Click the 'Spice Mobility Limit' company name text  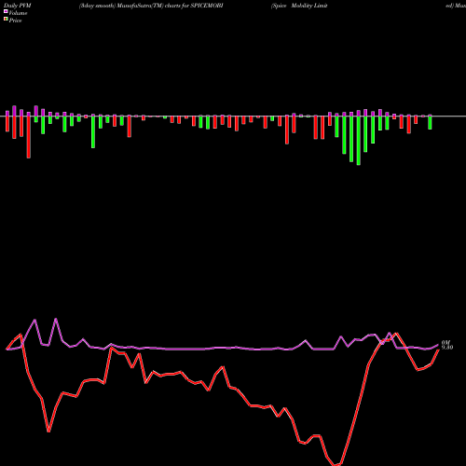point(300,6)
